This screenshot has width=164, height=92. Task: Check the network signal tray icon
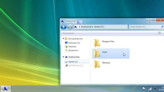point(150,89)
